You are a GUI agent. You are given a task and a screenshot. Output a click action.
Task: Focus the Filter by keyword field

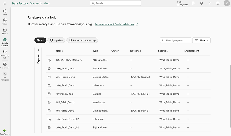click(x=175, y=40)
